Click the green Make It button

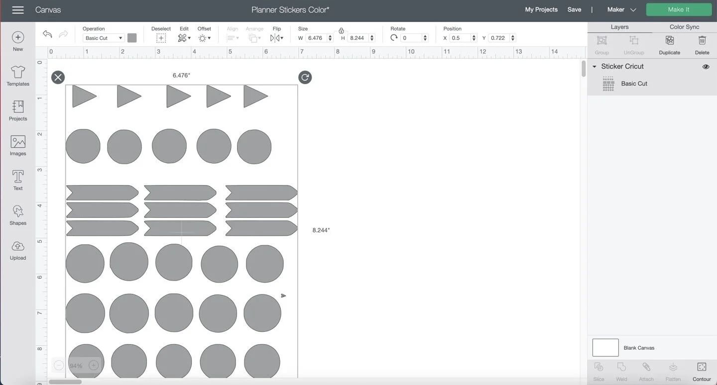679,9
